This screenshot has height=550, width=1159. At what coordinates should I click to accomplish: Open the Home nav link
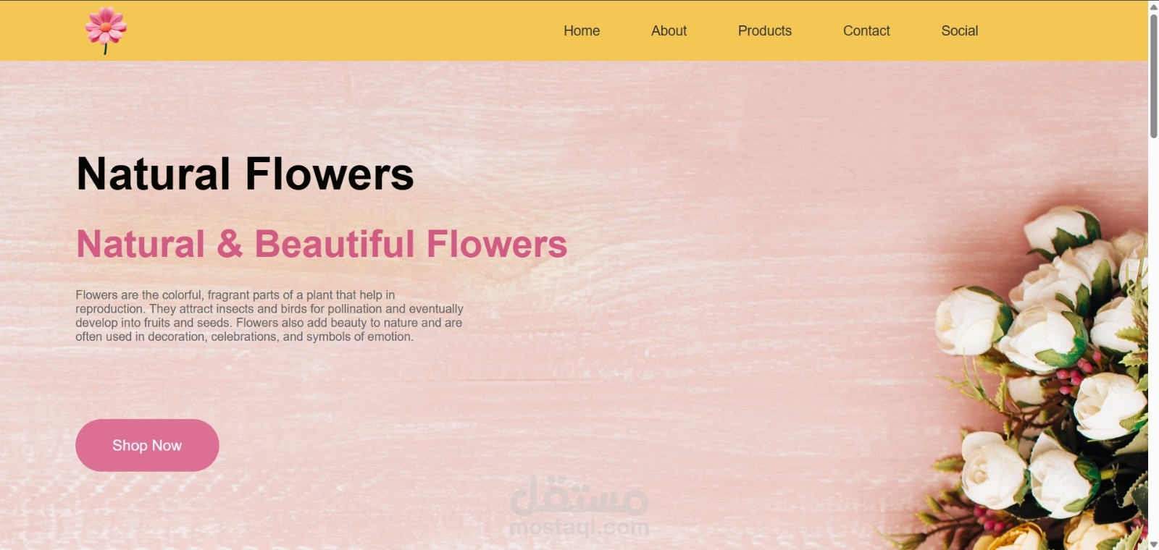click(582, 31)
